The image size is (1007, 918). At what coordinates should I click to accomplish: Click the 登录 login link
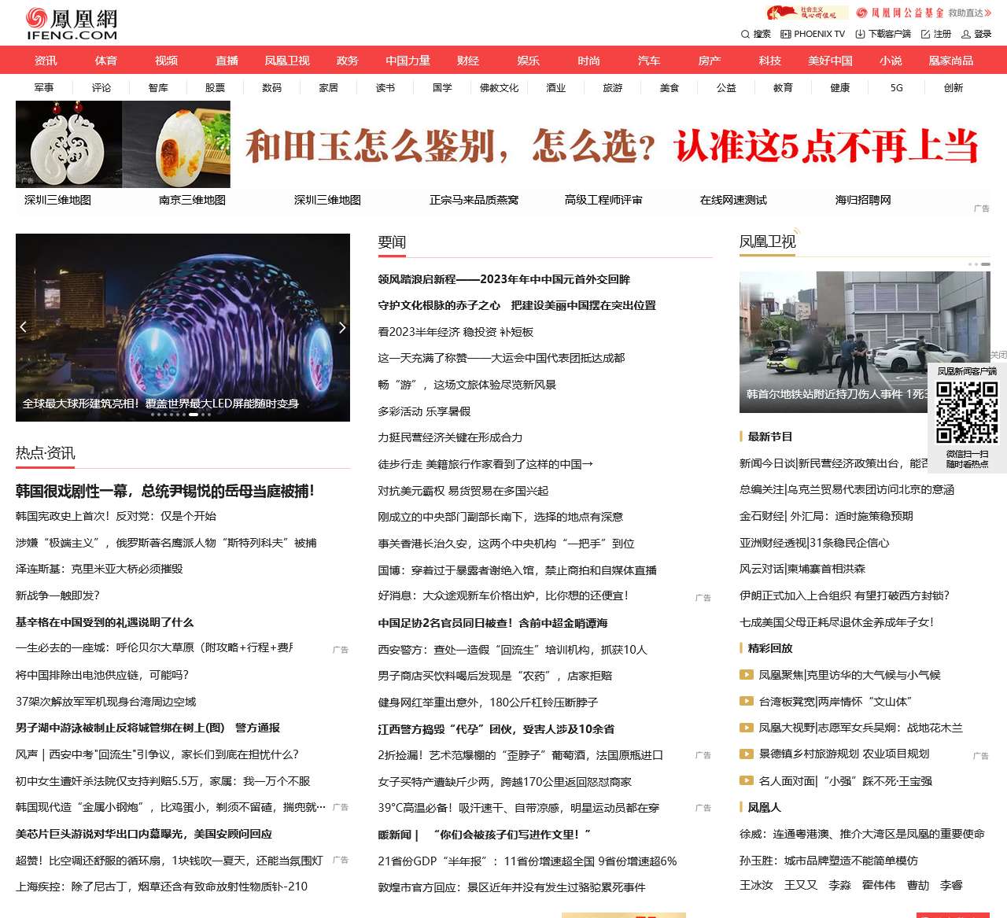[976, 34]
